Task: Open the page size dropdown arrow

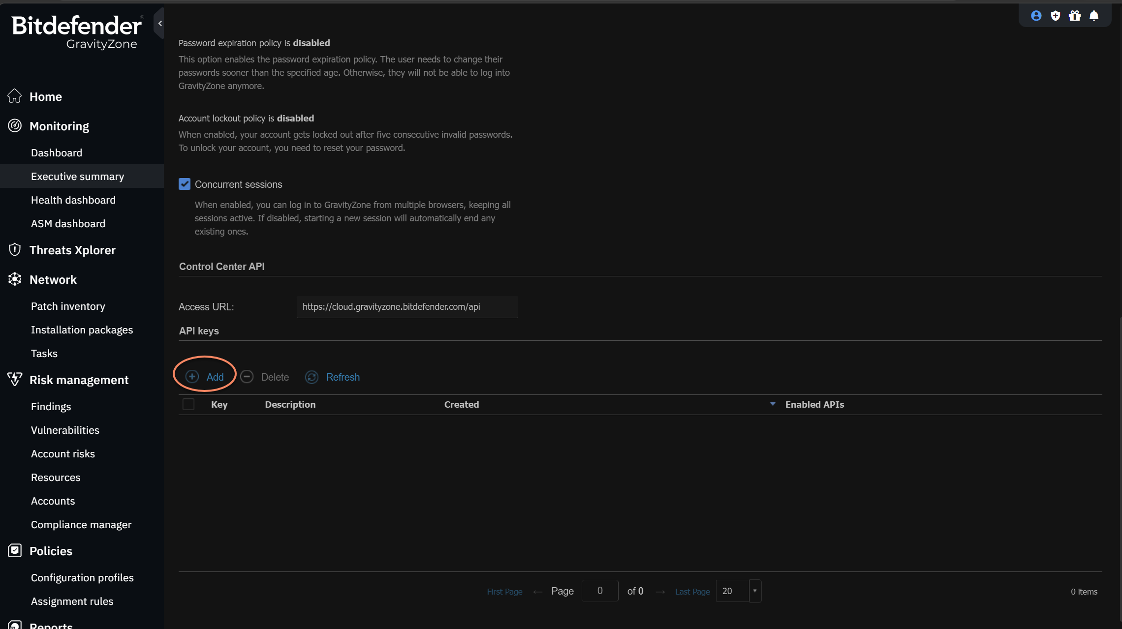Action: pos(754,591)
